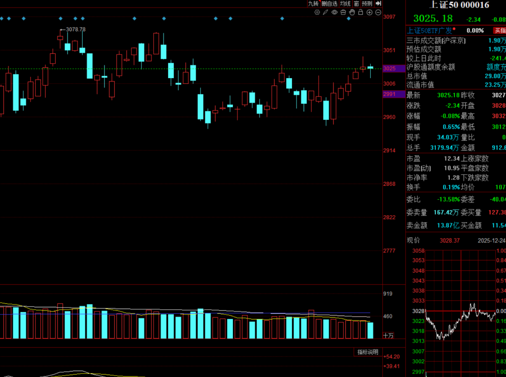Click the last blue diamond event marker
This screenshot has width=506, height=377.
tap(349, 19)
